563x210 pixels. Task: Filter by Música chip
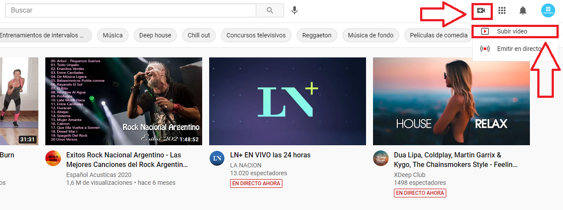112,35
